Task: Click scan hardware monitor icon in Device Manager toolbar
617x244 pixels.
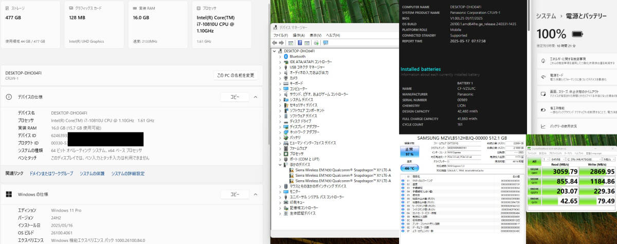Action: 325,43
